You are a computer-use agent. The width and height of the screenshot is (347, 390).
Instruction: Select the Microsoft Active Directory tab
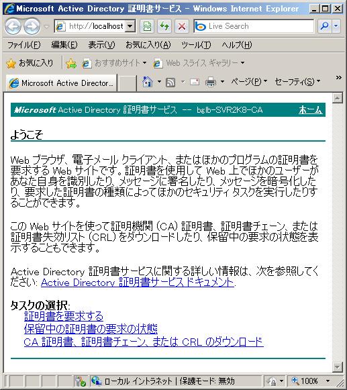[x=61, y=83]
